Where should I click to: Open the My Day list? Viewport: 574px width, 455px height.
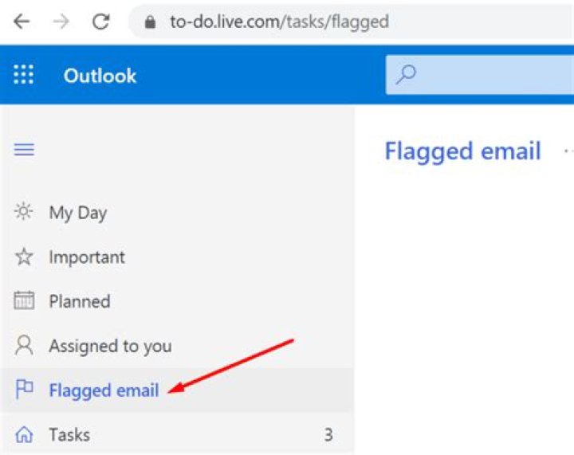[x=77, y=213]
